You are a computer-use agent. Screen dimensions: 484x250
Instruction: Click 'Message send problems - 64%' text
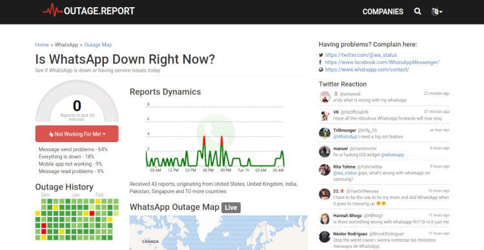(x=73, y=149)
